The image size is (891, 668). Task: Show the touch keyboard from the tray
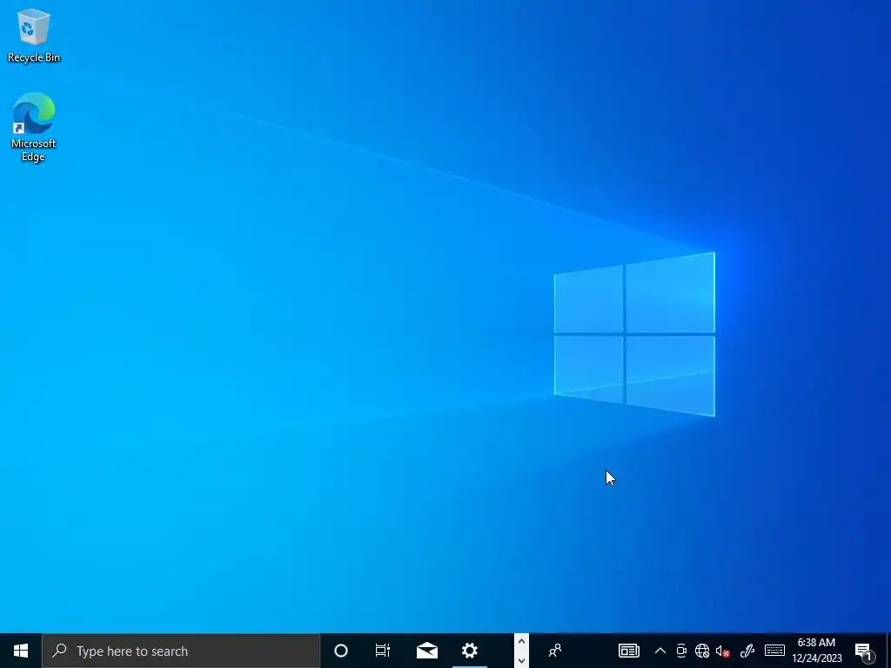pos(774,651)
